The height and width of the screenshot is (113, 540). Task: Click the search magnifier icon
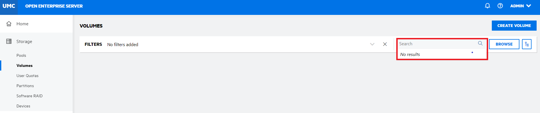point(480,43)
